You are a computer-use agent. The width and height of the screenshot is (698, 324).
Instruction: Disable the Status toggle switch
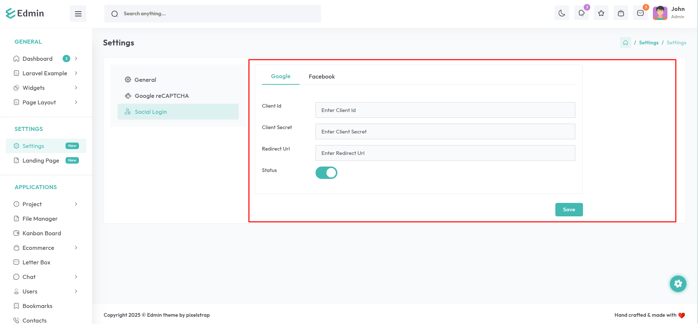326,173
